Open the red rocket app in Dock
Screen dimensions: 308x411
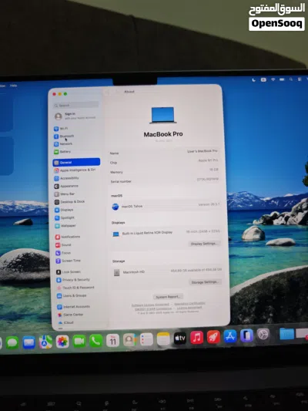213,337
